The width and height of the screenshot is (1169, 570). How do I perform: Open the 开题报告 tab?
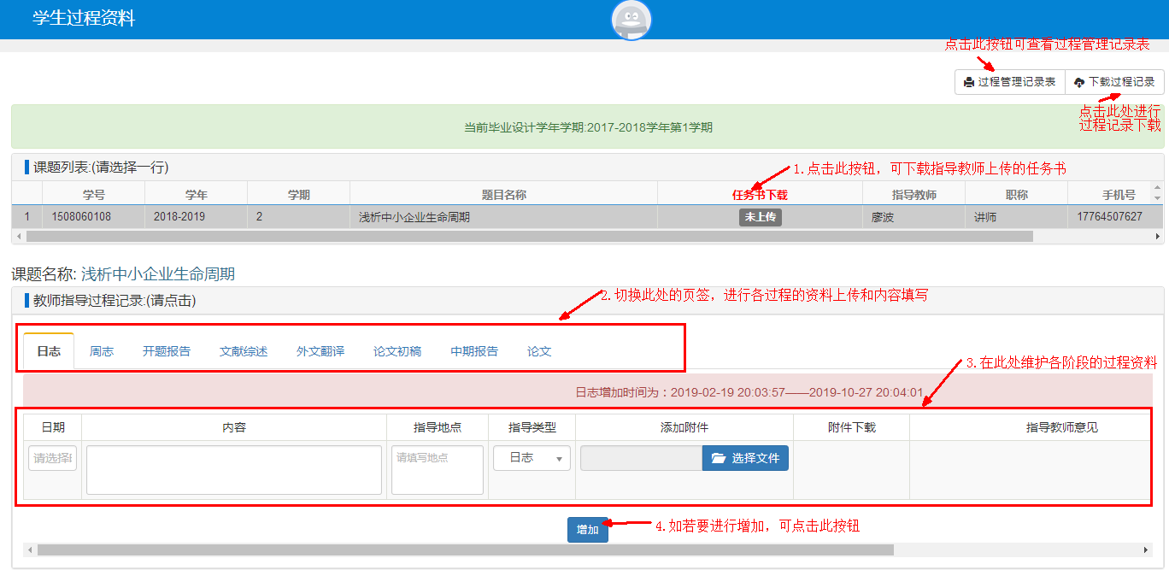[167, 351]
